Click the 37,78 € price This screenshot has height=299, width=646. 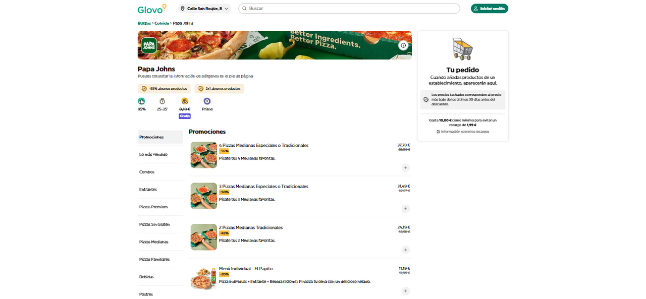pyautogui.click(x=404, y=145)
